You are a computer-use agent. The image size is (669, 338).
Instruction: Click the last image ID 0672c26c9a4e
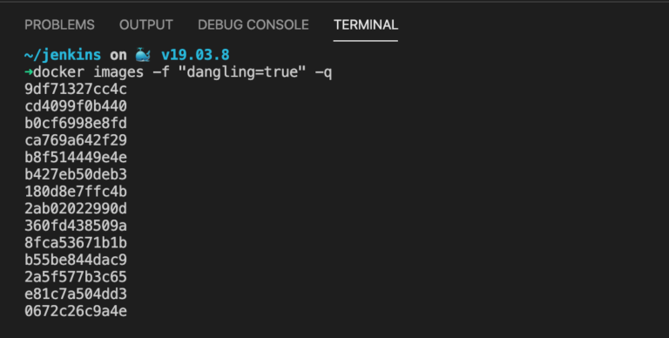[x=76, y=311]
